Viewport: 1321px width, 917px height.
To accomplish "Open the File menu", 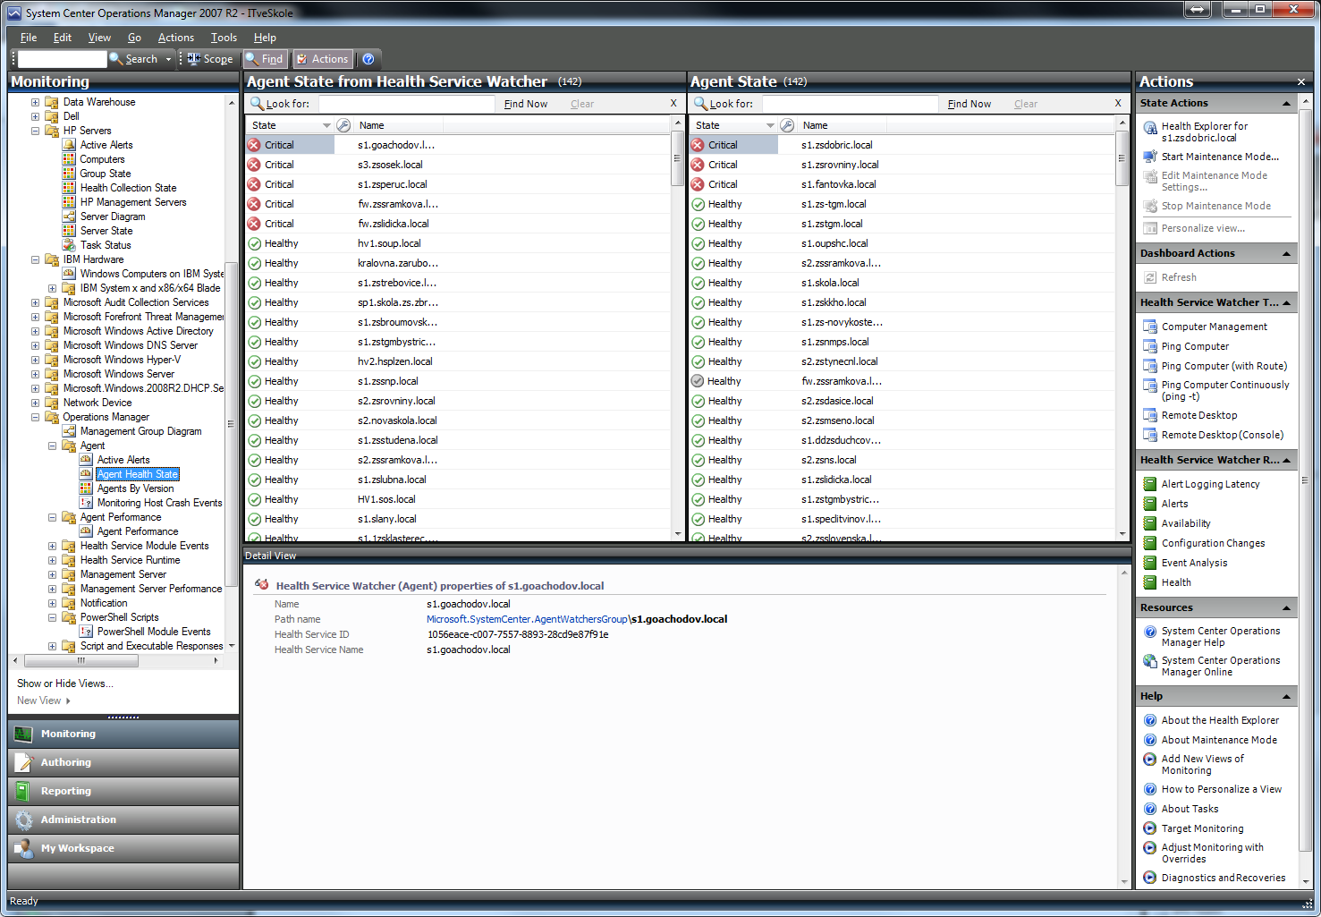I will (29, 38).
